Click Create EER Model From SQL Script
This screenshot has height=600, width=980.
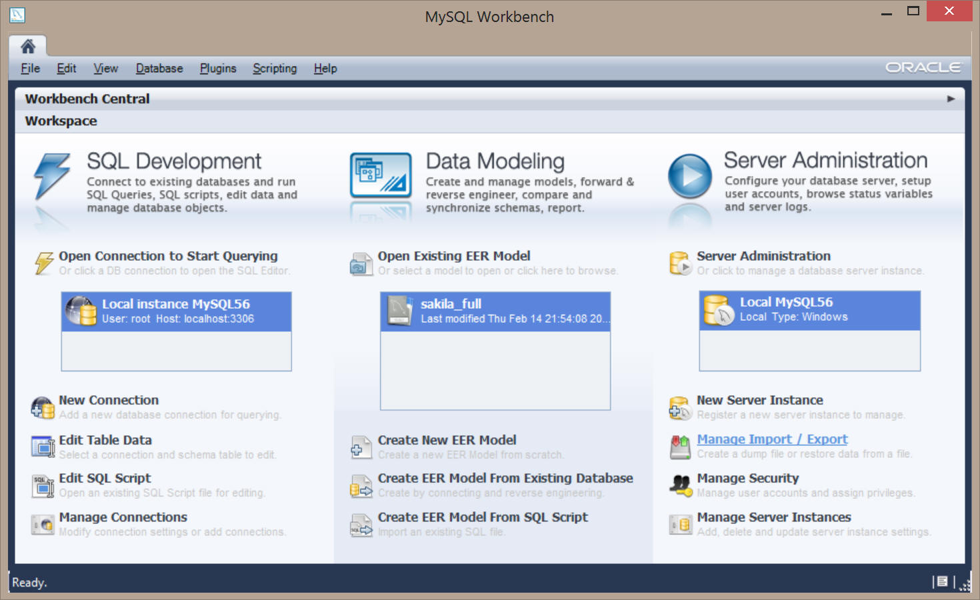tap(483, 517)
